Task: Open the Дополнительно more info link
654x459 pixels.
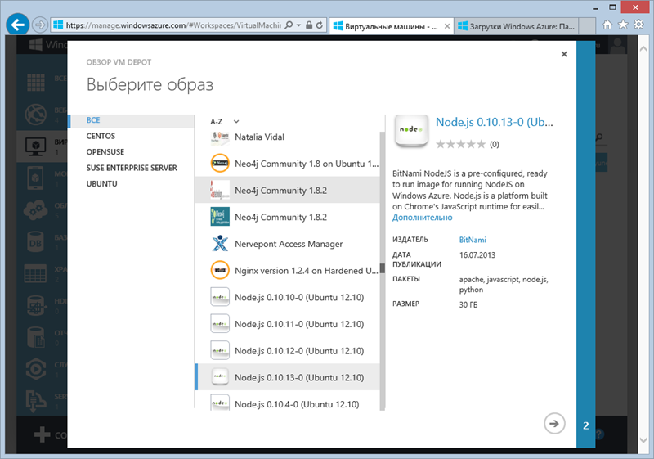Action: [x=422, y=218]
